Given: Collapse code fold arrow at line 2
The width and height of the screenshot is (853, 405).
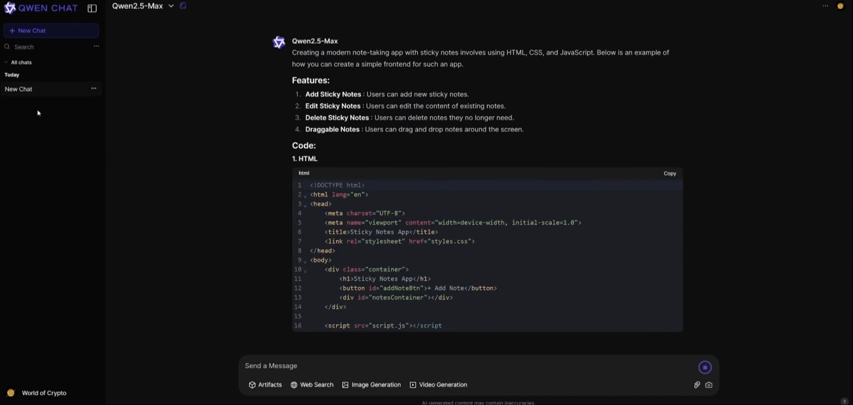Looking at the screenshot, I should point(305,196).
